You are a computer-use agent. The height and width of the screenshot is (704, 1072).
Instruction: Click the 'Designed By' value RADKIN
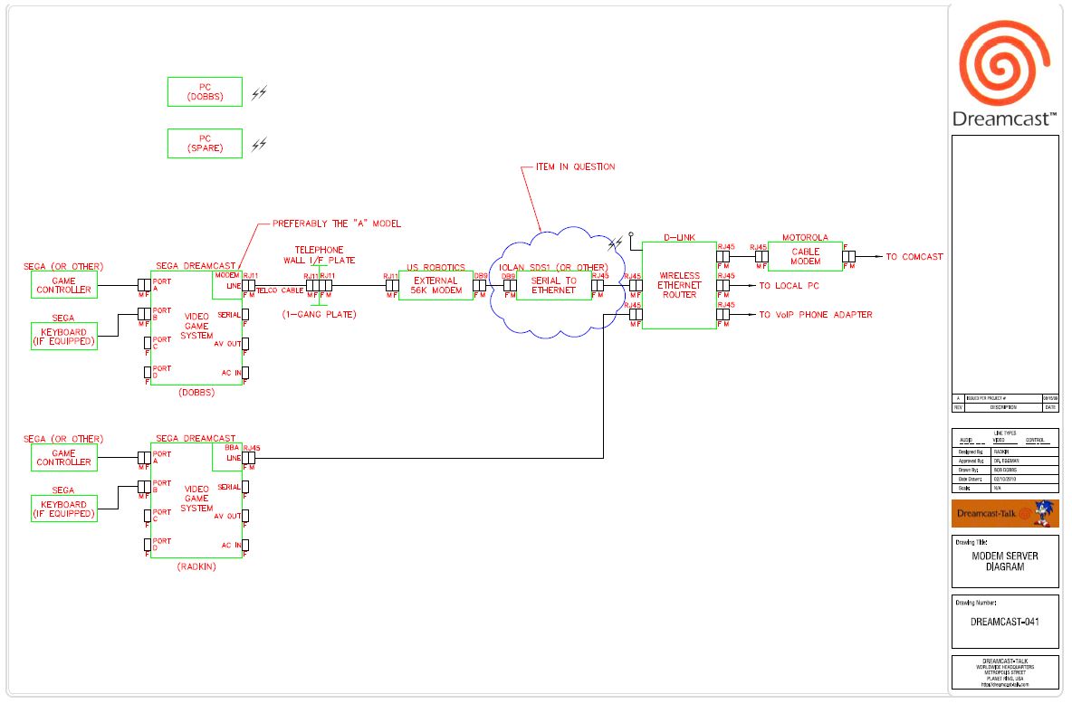pyautogui.click(x=1000, y=452)
